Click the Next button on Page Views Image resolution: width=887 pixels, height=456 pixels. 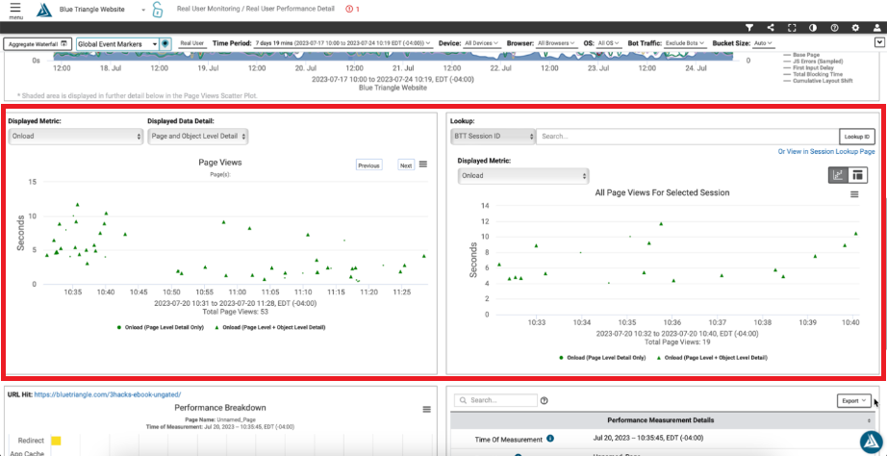(x=406, y=165)
